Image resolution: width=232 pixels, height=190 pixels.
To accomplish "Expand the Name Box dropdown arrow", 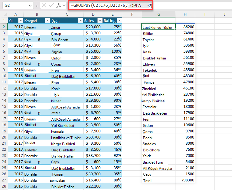I will (30, 6).
